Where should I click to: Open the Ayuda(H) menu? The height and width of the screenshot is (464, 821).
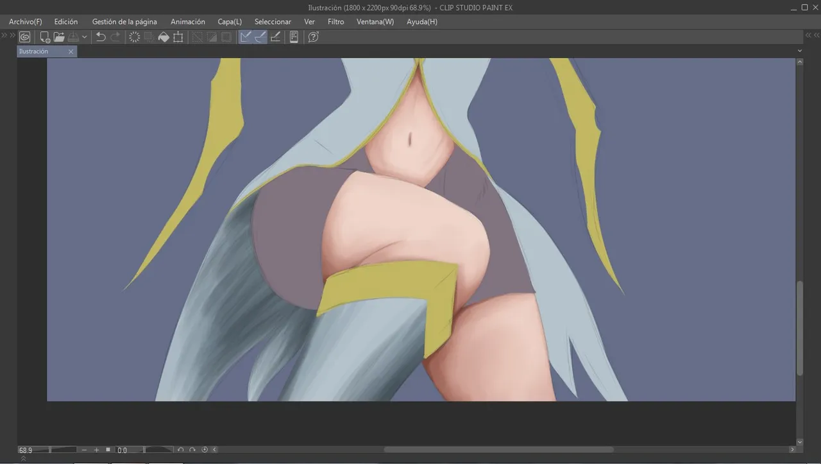(422, 22)
